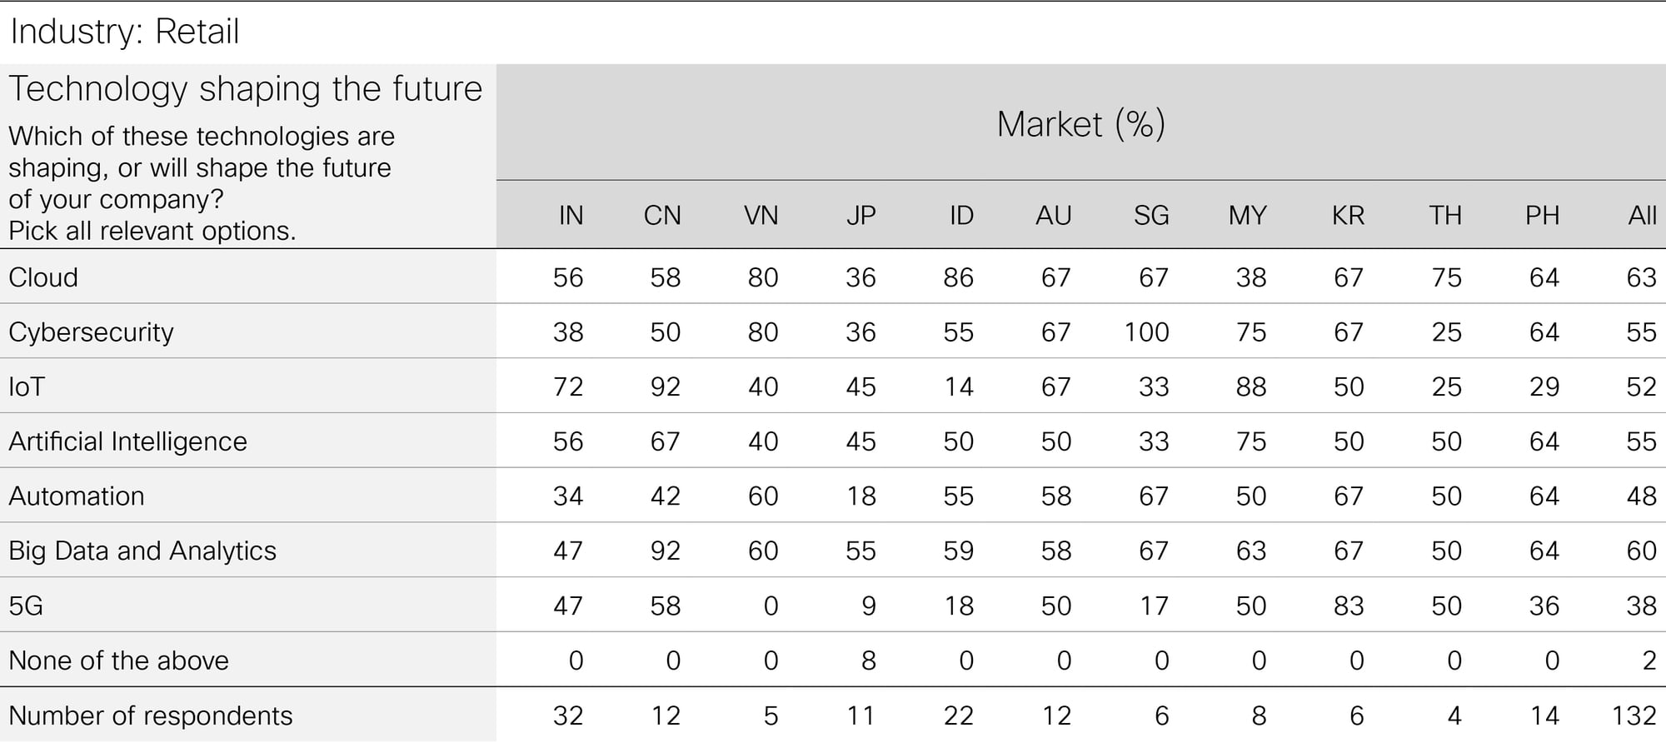Viewport: 1666px width, 743px height.
Task: Select Big Data and Analytics label
Action: (x=142, y=551)
